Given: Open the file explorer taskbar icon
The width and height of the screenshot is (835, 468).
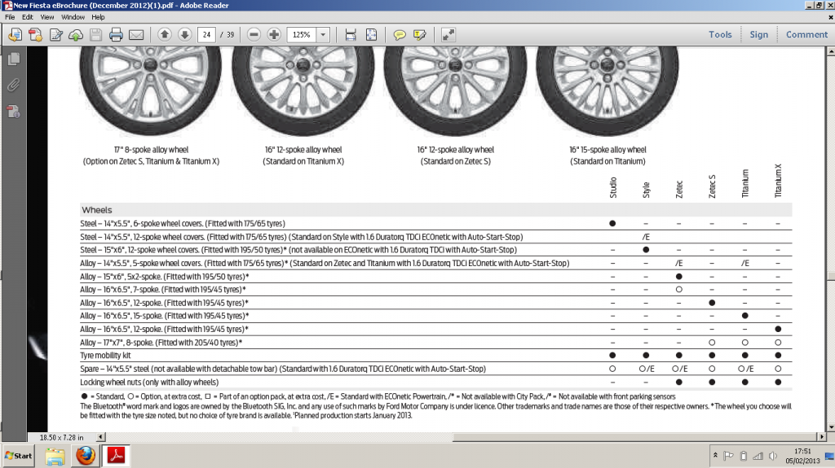Looking at the screenshot, I should [x=55, y=456].
